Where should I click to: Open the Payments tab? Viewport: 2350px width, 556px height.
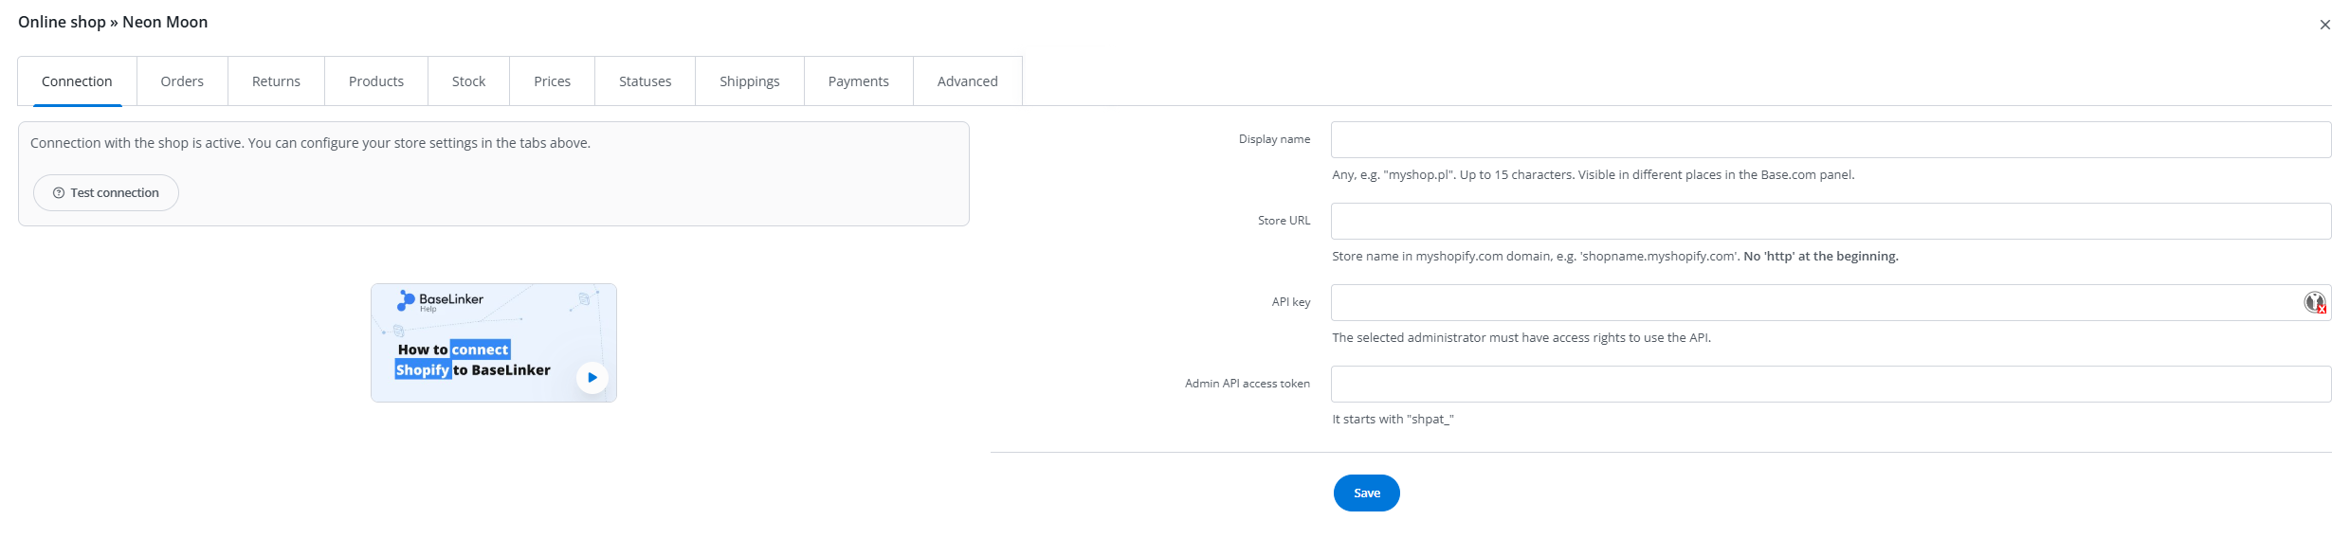(x=858, y=81)
